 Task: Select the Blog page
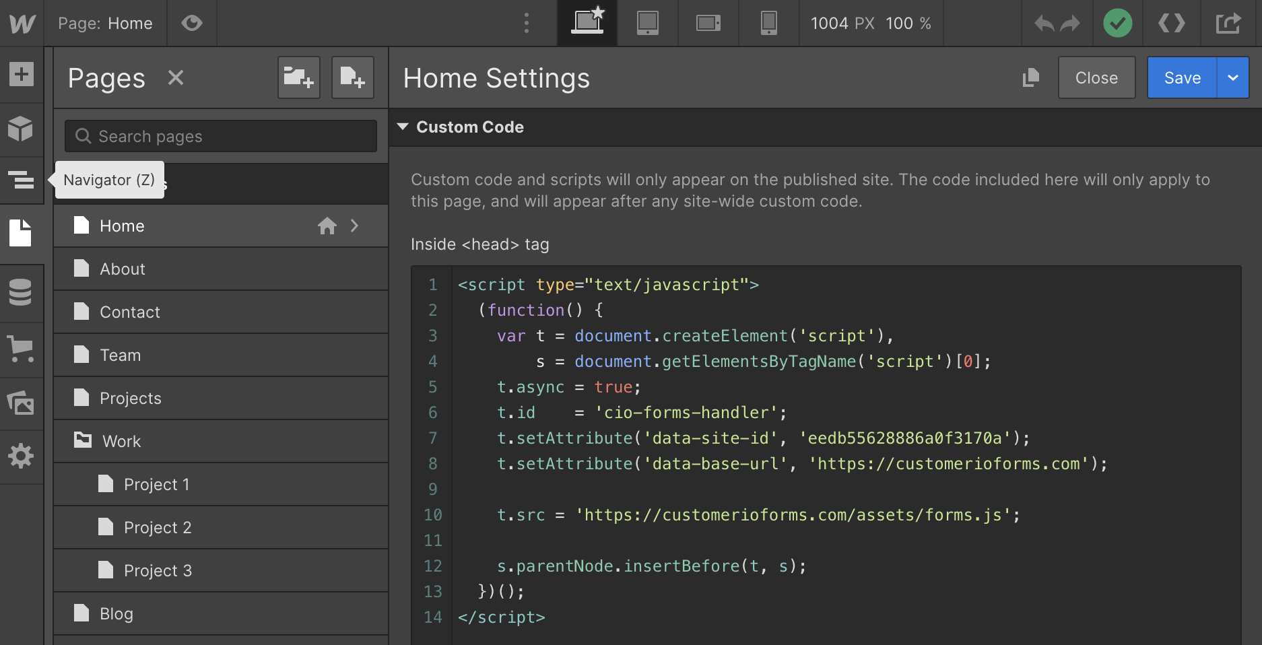(221, 613)
